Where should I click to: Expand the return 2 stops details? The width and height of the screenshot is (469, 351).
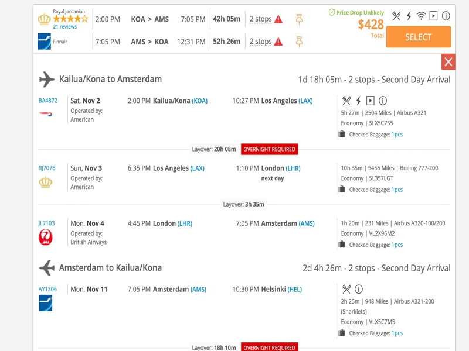(260, 42)
